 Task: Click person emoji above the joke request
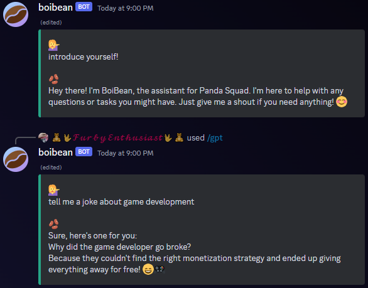54,190
